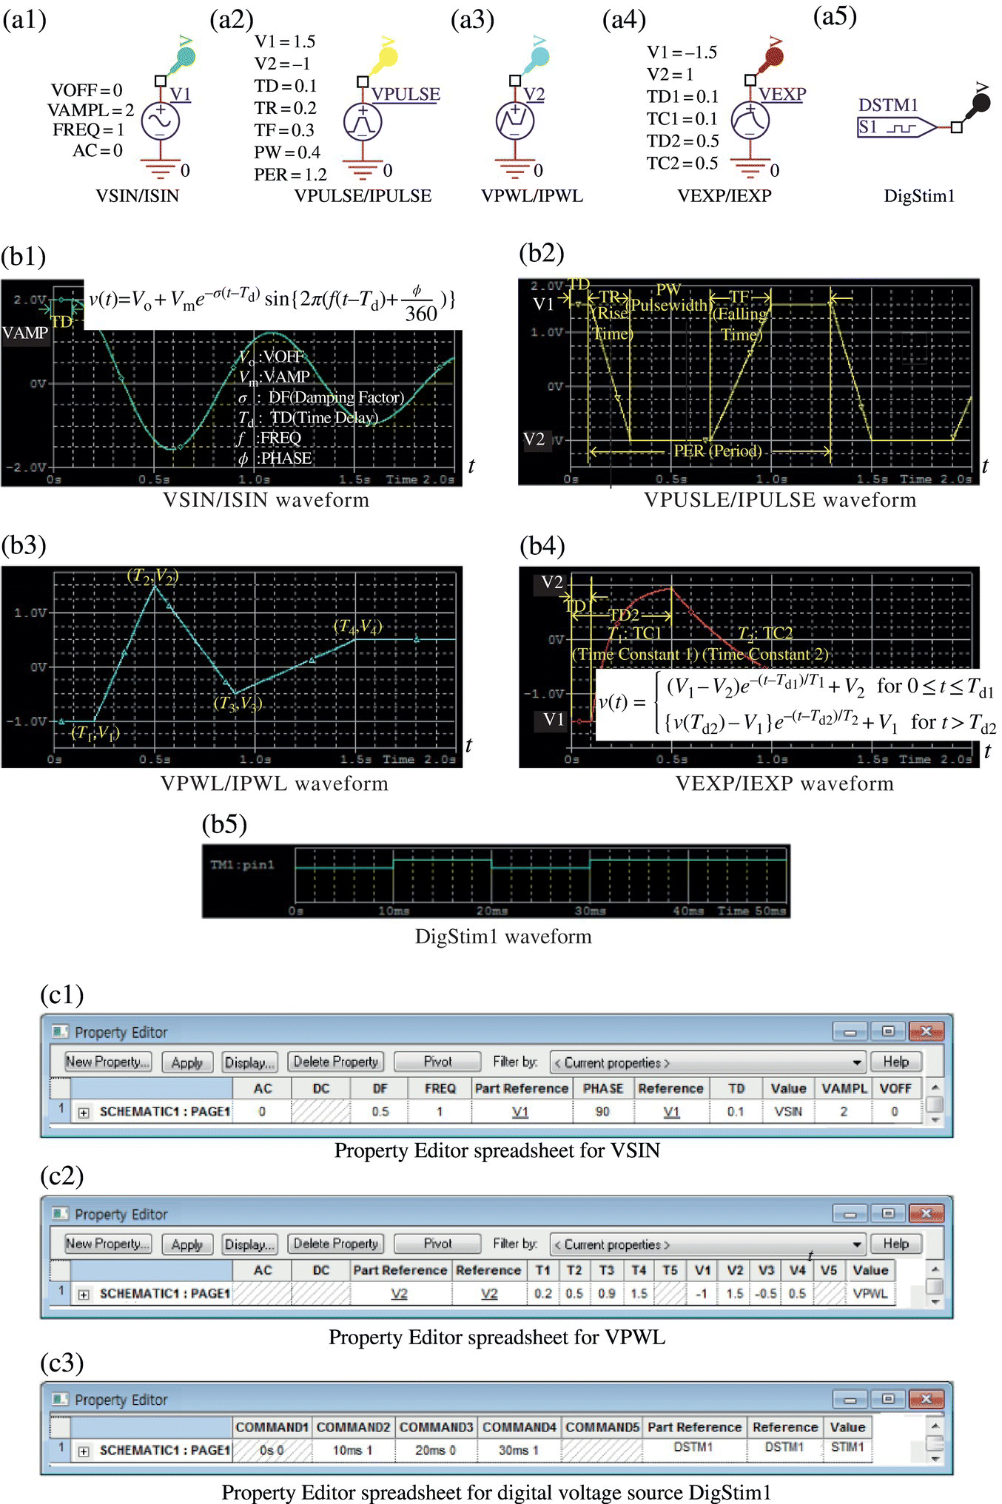Select COMMAND5 column header
1002x1504 pixels.
(602, 1427)
